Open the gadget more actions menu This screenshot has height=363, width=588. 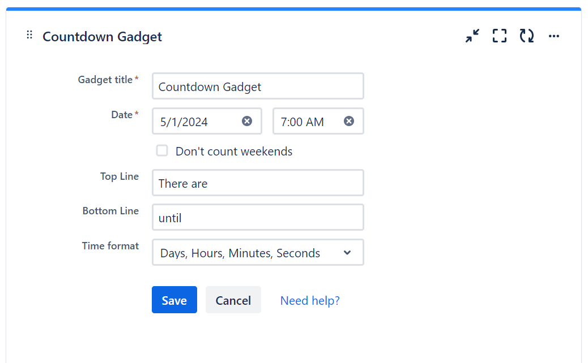point(554,37)
